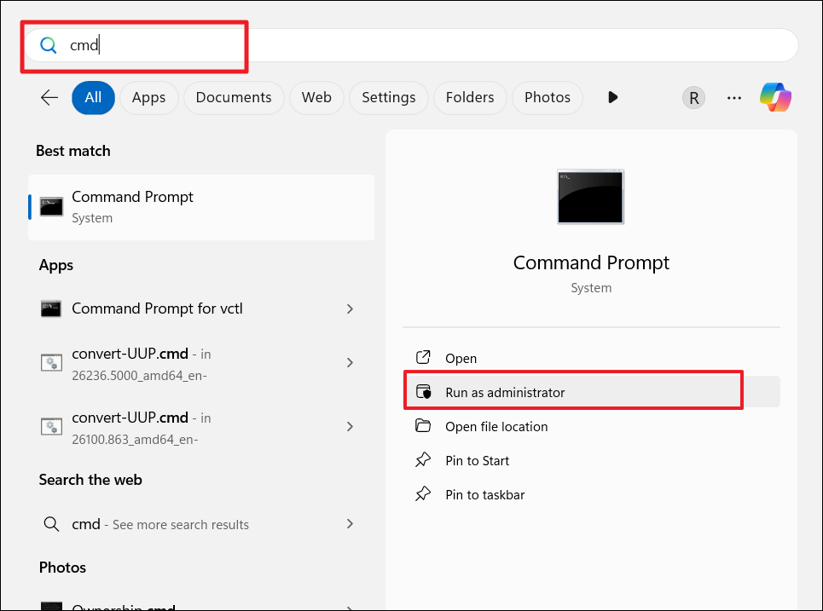The width and height of the screenshot is (823, 611).
Task: Click into the cmd search text field
Action: [x=426, y=45]
